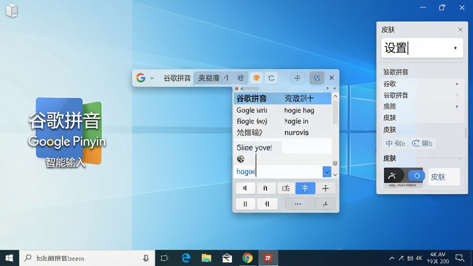Expand the 谷歌 row chevron in the skin panel
Viewport: 473px width, 266px height.
(457, 84)
